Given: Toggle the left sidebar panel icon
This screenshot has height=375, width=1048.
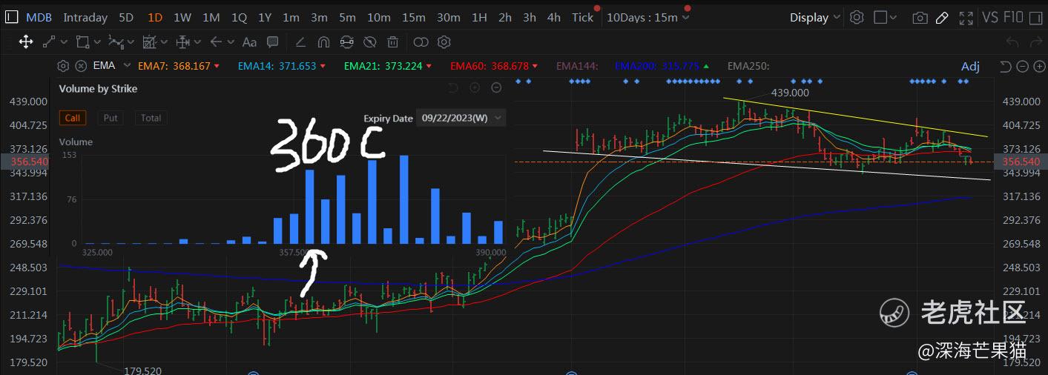Looking at the screenshot, I should (x=11, y=17).
